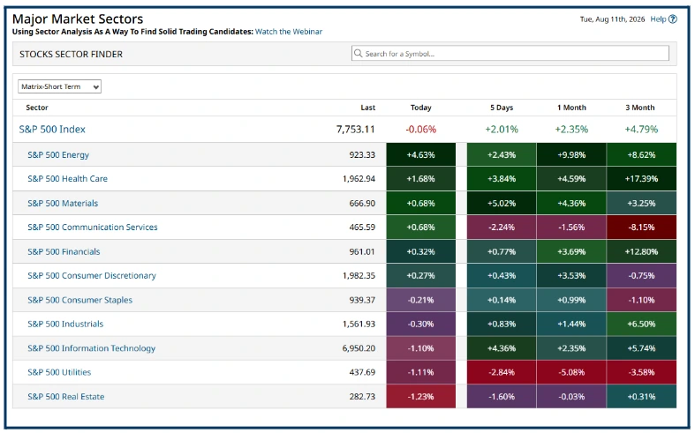This screenshot has height=433, width=695.
Task: Click the date Tue, Aug 11th, 2026
Action: pyautogui.click(x=612, y=19)
